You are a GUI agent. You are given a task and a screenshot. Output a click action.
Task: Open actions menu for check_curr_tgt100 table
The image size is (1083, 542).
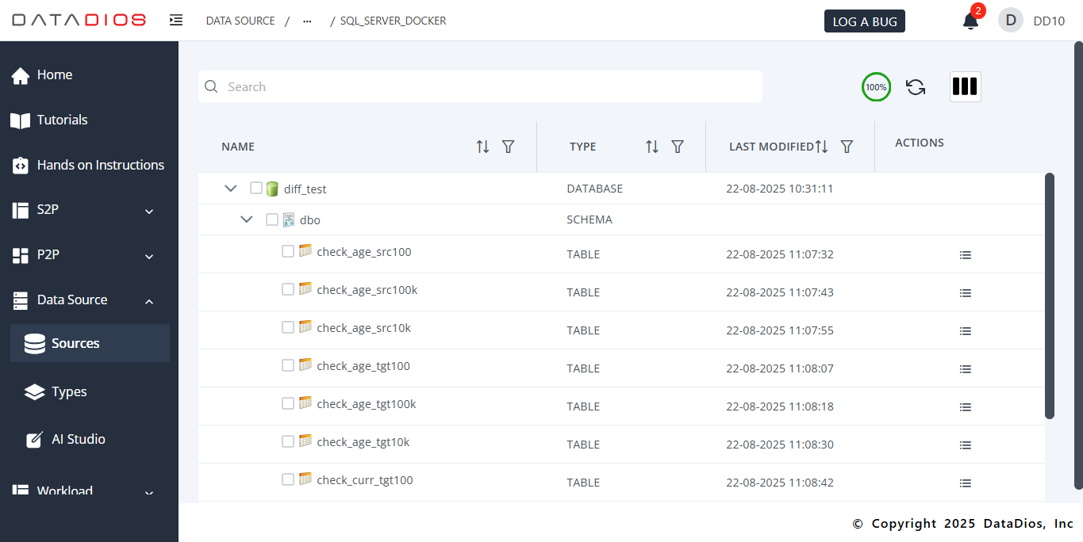(965, 483)
